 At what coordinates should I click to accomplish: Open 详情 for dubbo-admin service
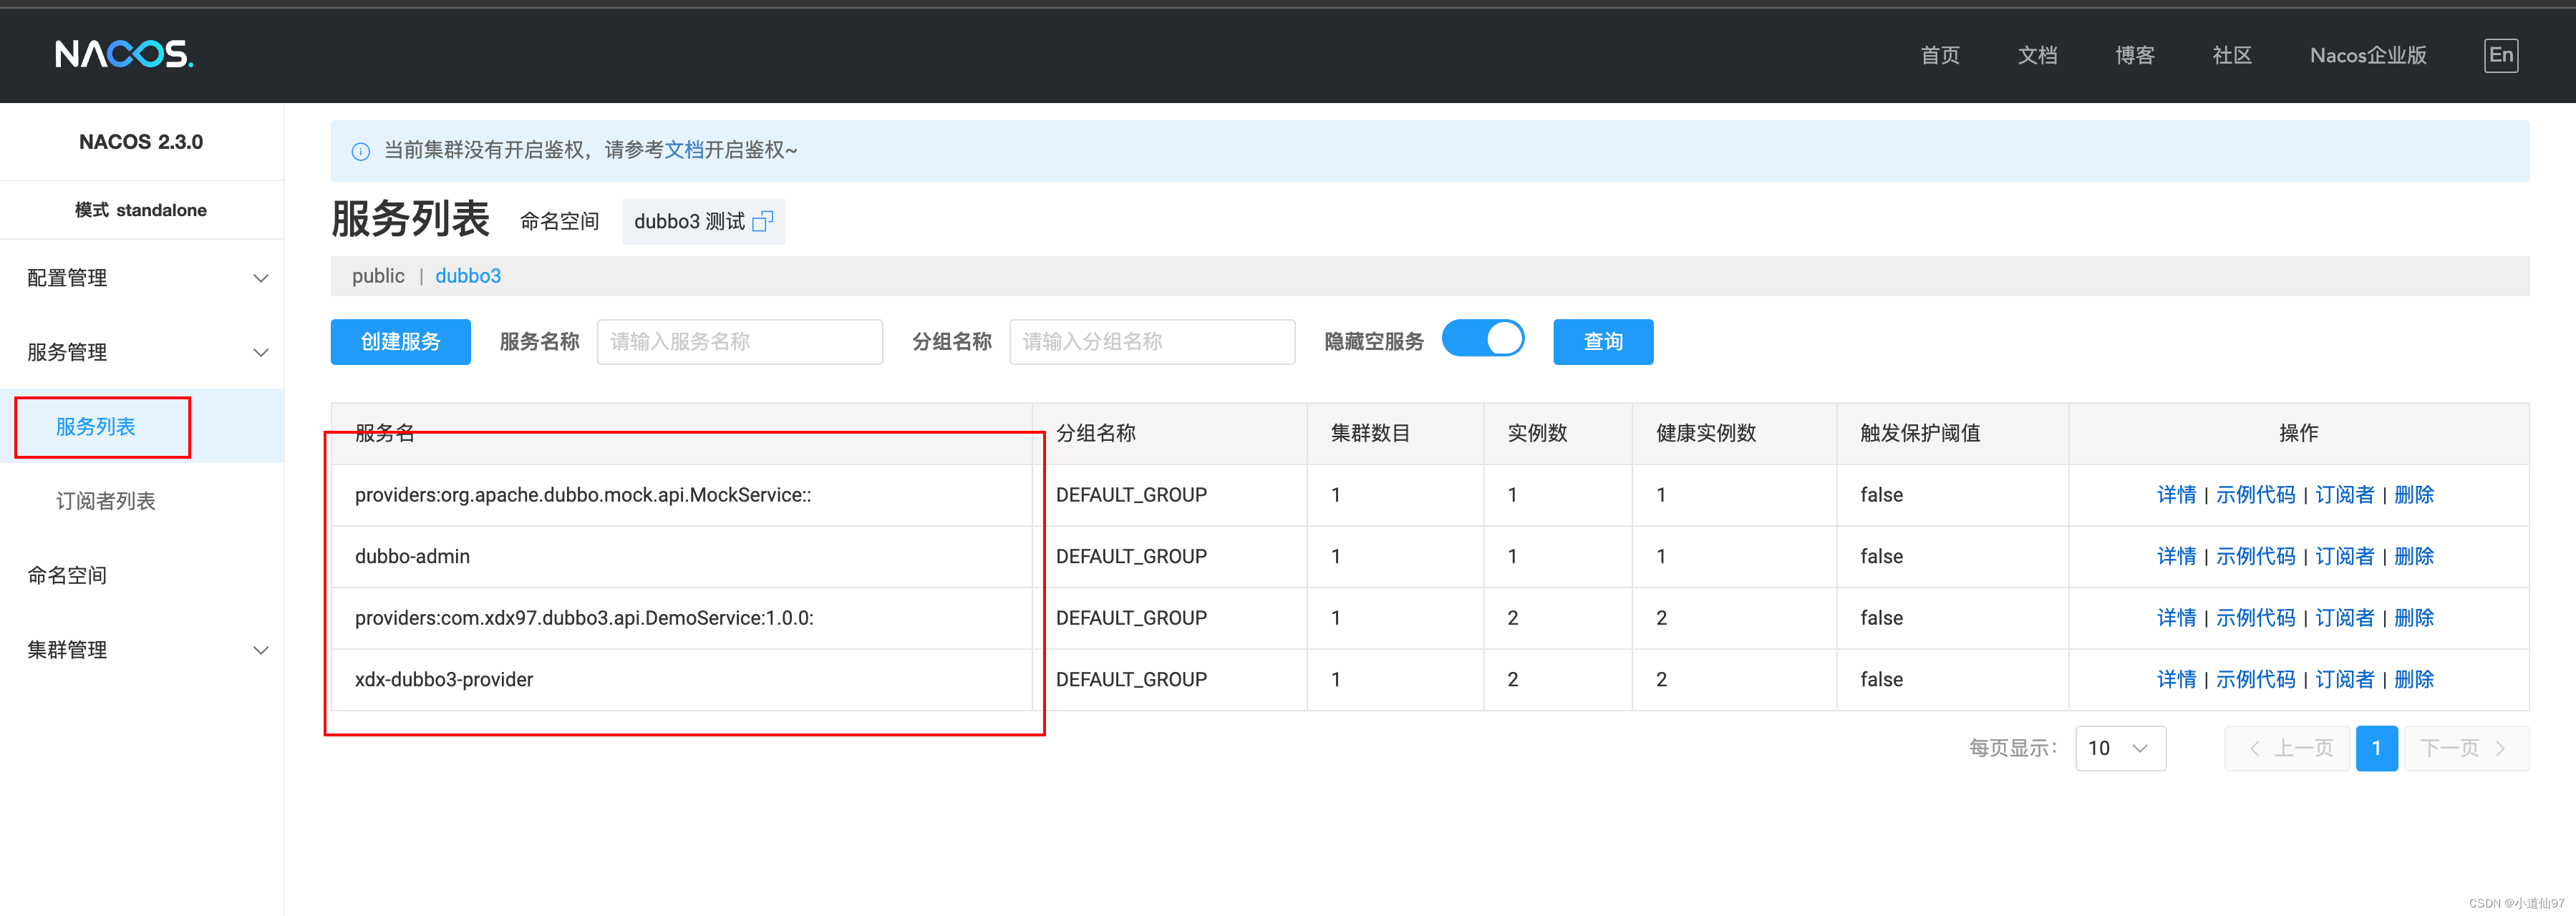tap(2176, 557)
